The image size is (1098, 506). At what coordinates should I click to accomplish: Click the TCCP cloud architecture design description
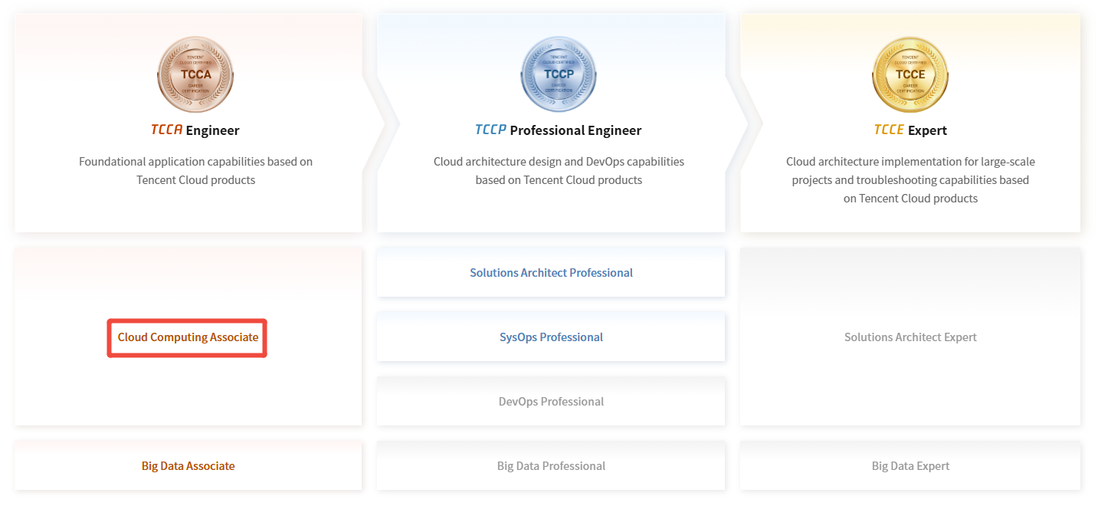[559, 171]
